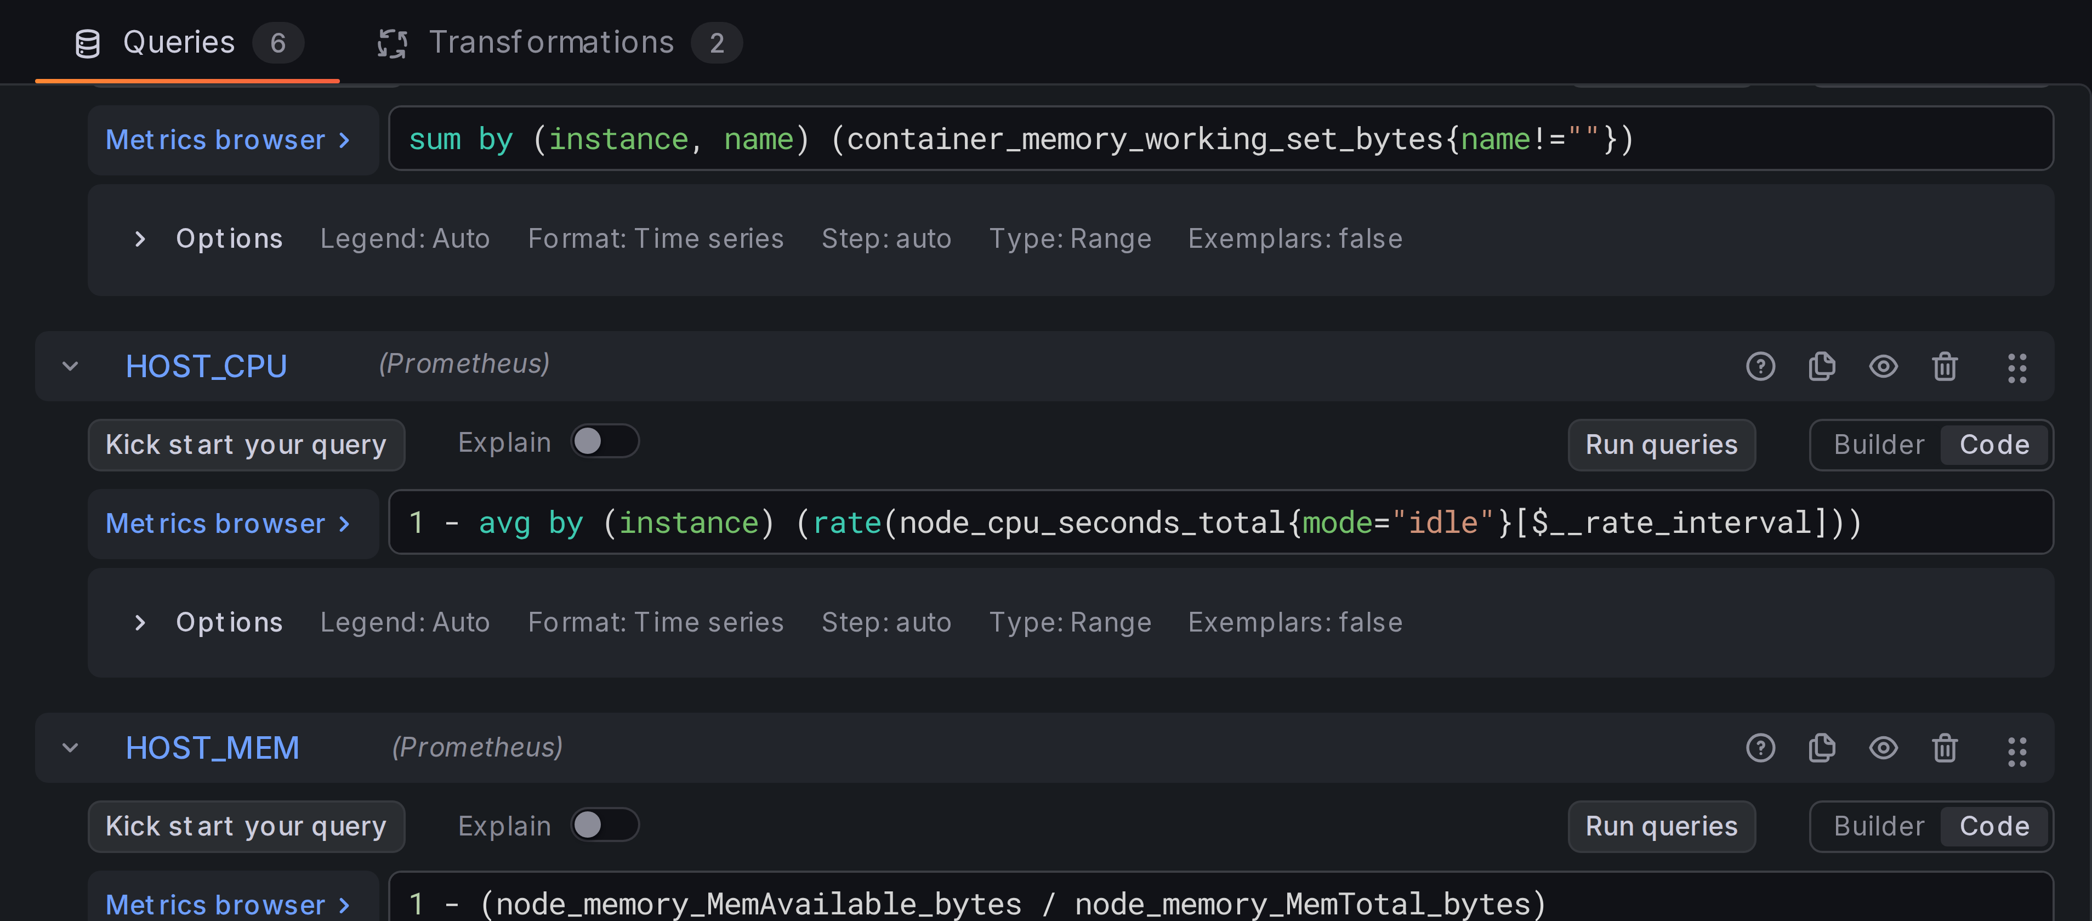This screenshot has width=2092, height=921.
Task: Click "Type: Range" in HOST_CPU options
Action: point(1070,622)
